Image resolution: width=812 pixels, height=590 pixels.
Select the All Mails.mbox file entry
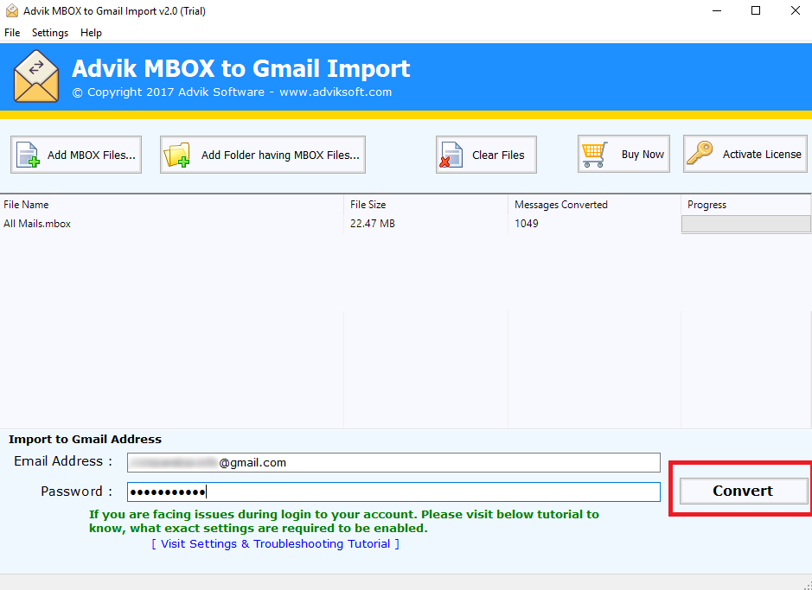pos(37,223)
